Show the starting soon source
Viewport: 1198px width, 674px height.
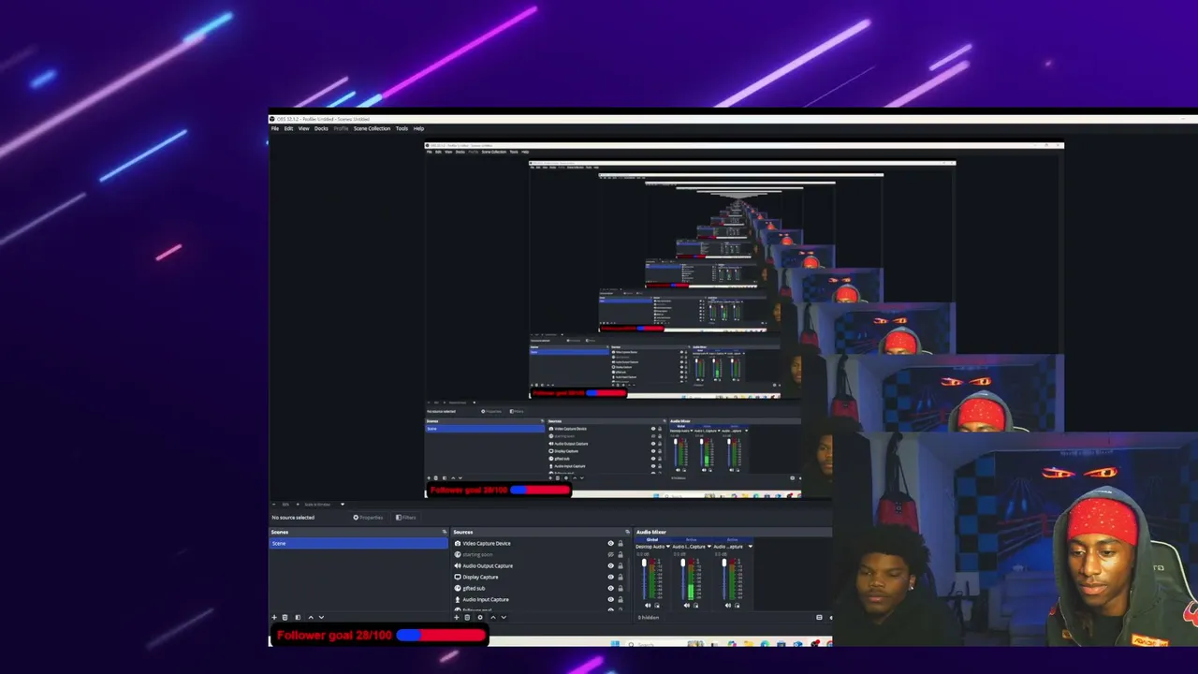click(611, 555)
